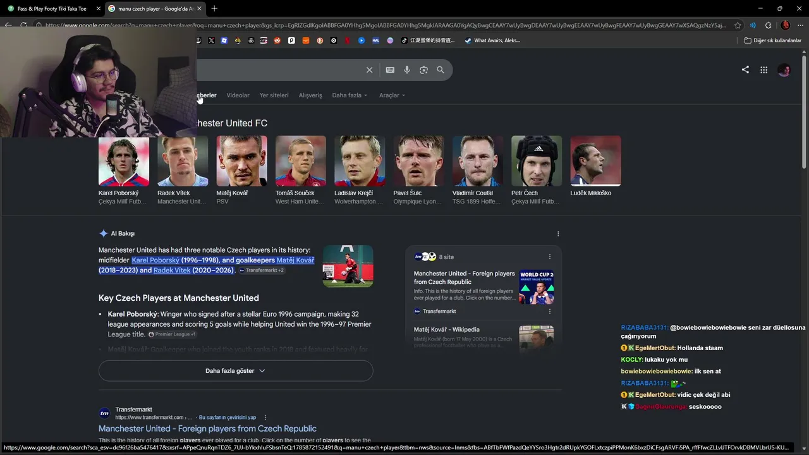The image size is (809, 455).
Task: Open the browser profile picture menu
Action: pos(786,25)
